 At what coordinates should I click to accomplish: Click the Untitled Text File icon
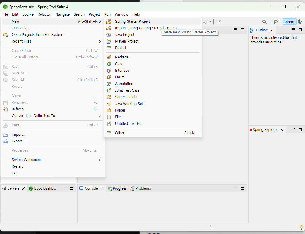109,124
